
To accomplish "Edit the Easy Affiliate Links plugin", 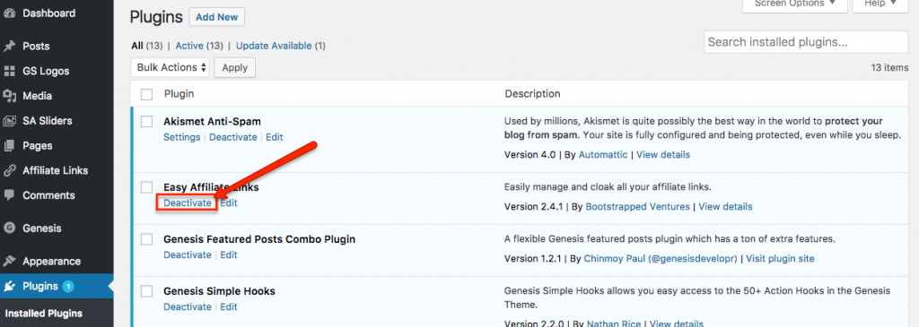I will [x=229, y=203].
